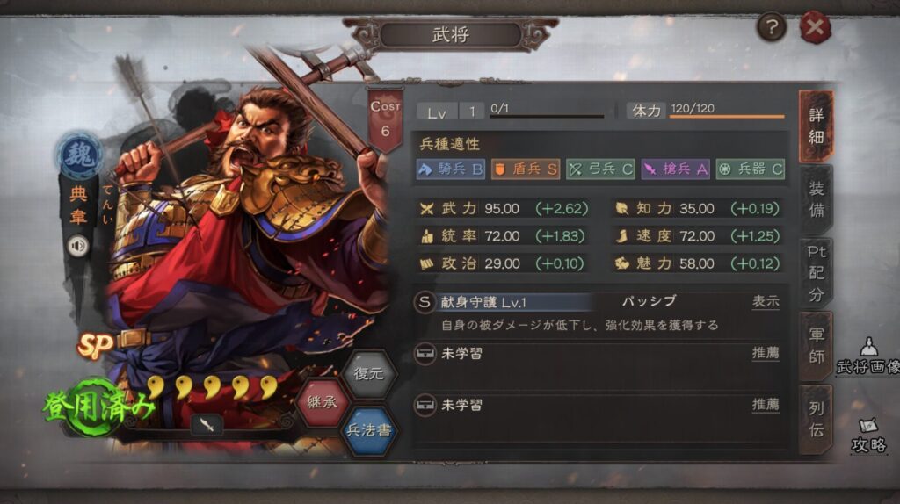Open the Pt配分 tab

click(816, 273)
